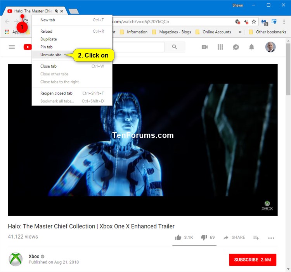
Task: Click the SHARE button
Action: tap(234, 237)
